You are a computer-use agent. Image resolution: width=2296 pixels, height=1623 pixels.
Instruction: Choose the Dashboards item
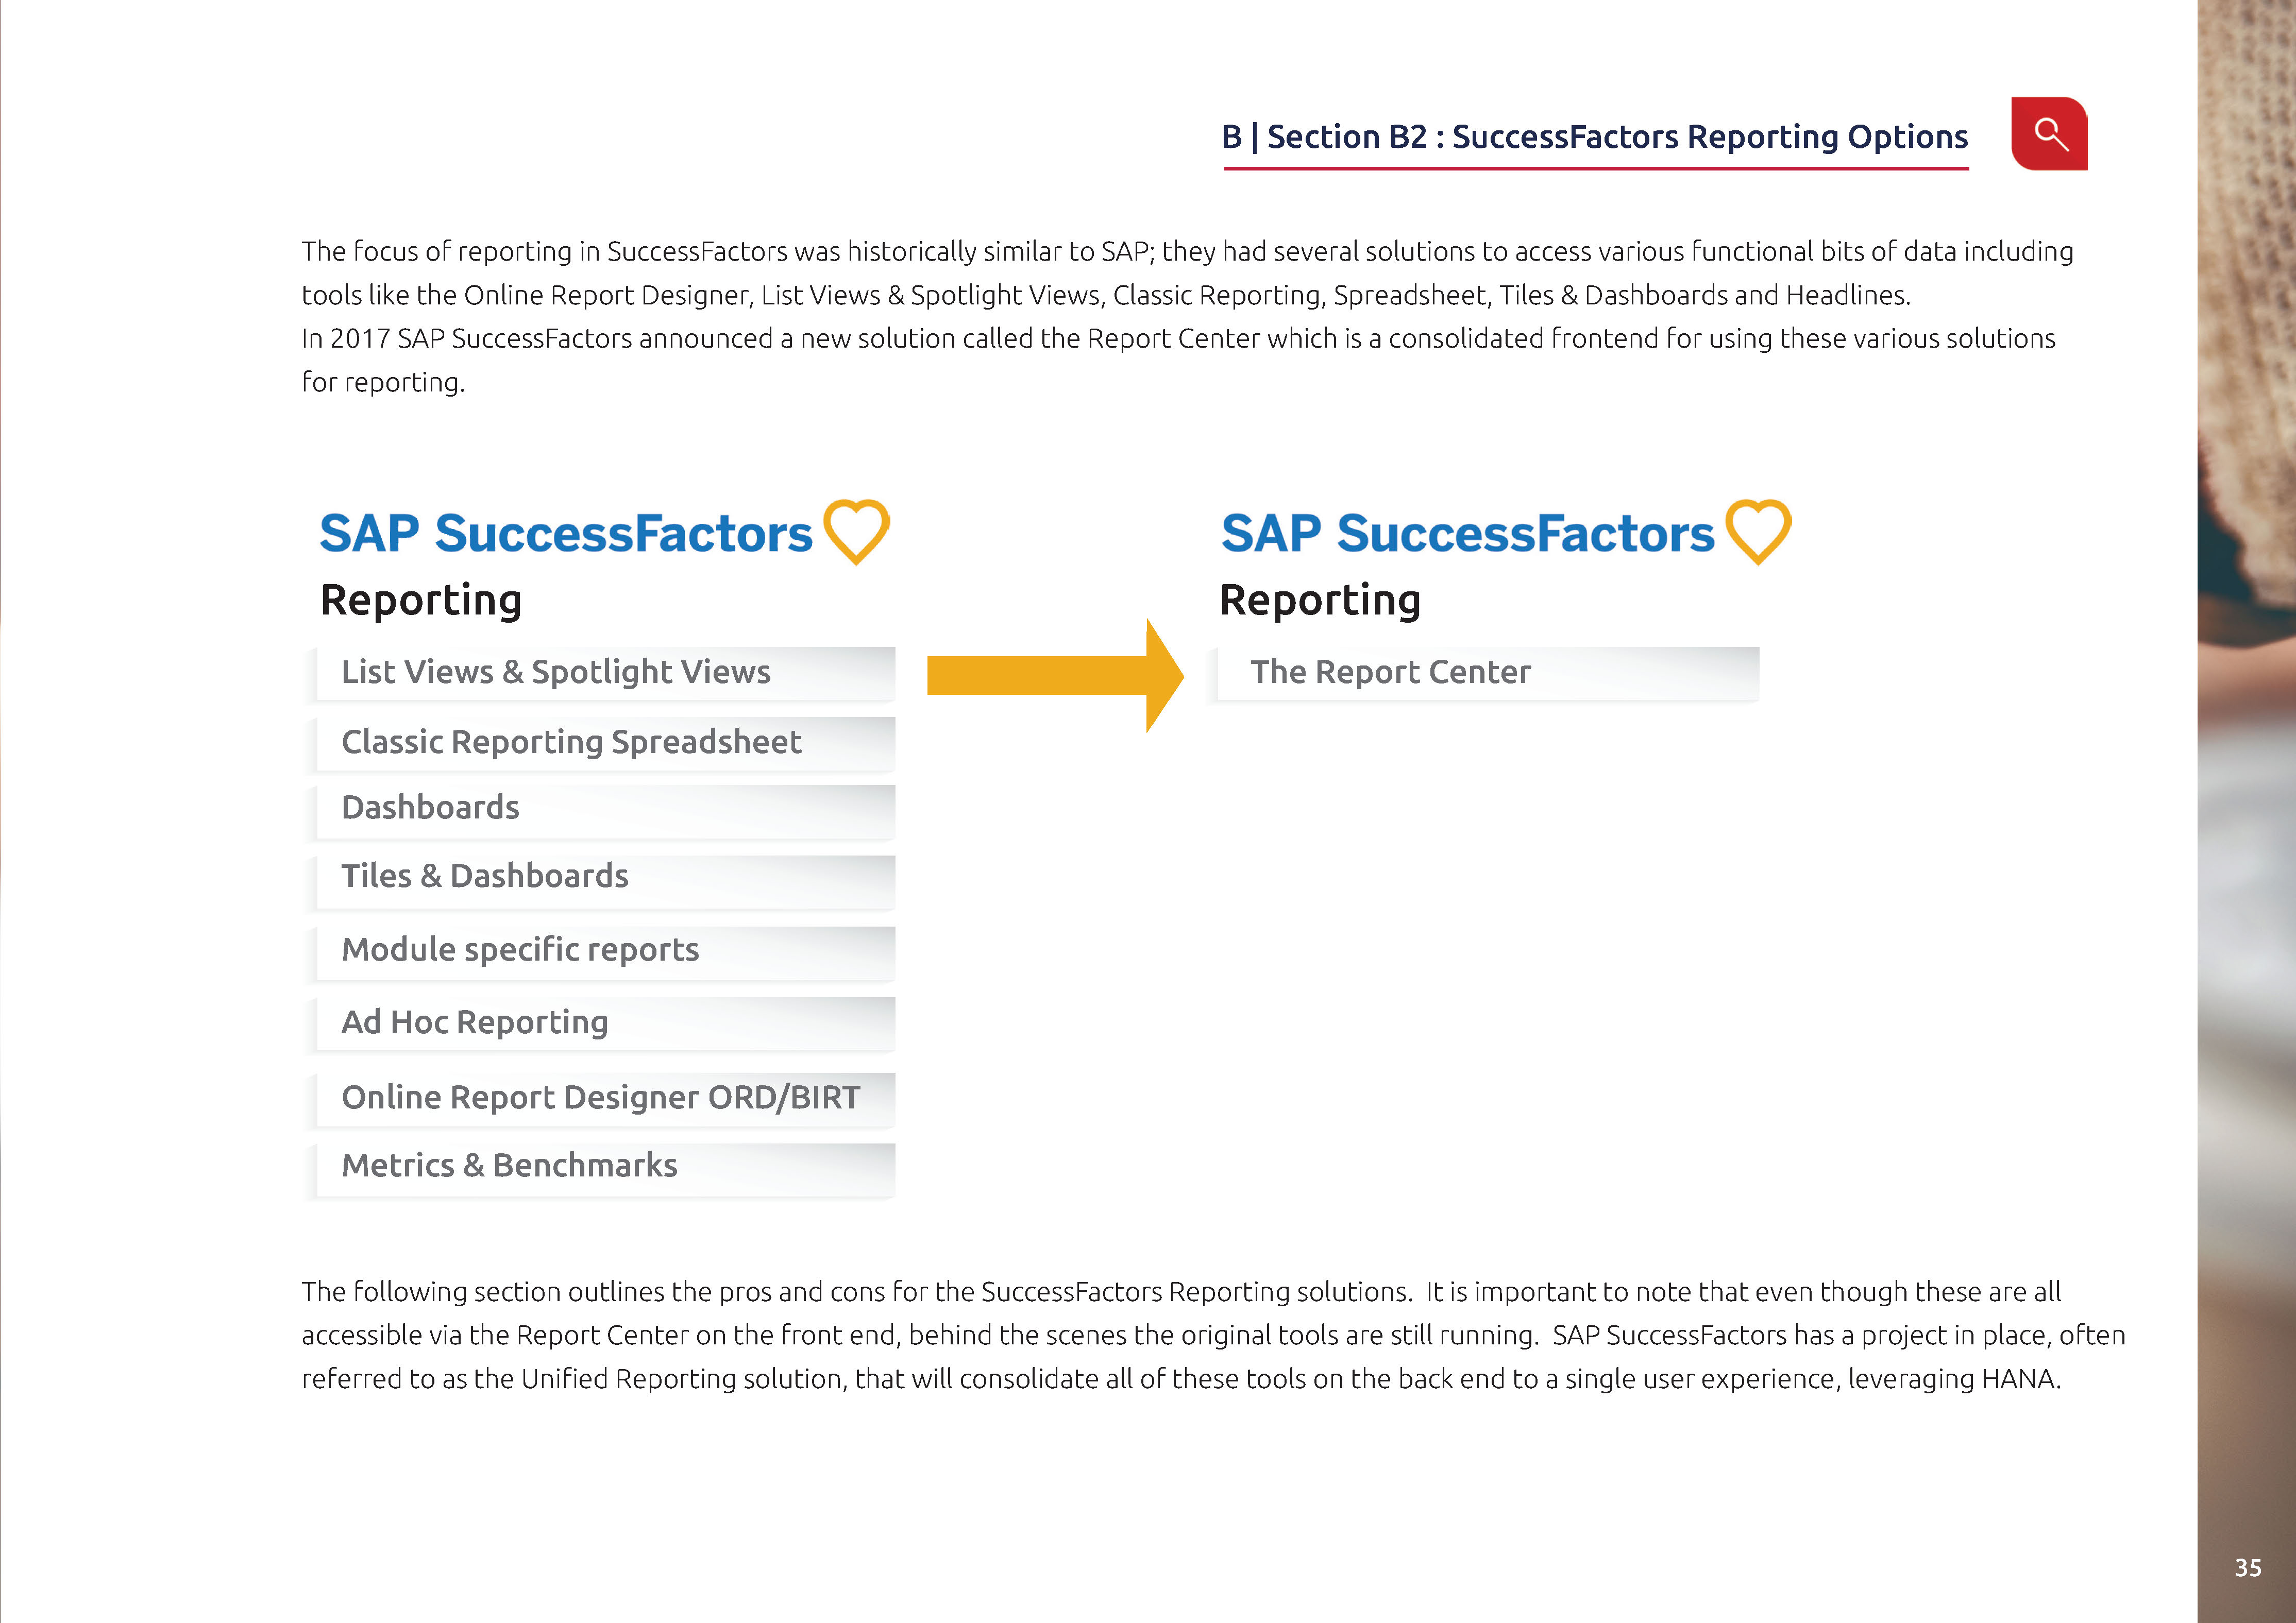[x=601, y=811]
